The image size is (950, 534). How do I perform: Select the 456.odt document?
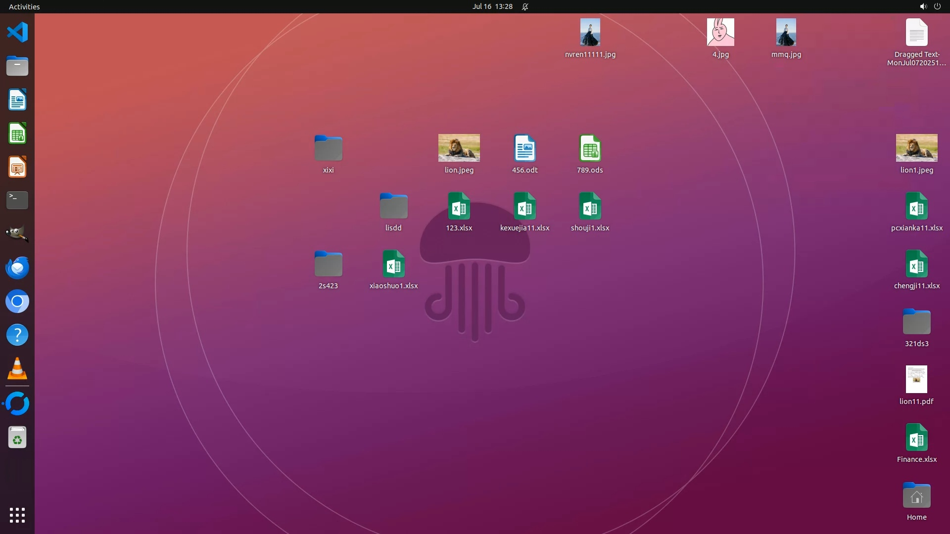[524, 148]
